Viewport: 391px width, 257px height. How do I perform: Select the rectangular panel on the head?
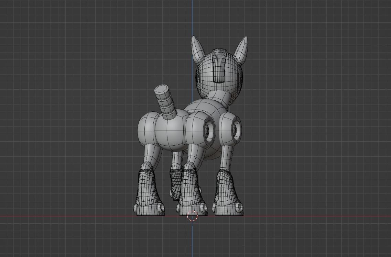(219, 66)
